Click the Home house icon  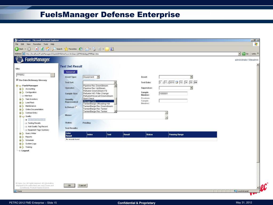47,49
